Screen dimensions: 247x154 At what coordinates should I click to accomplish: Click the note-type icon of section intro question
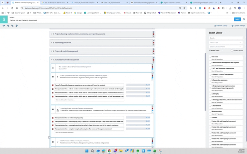53,68
